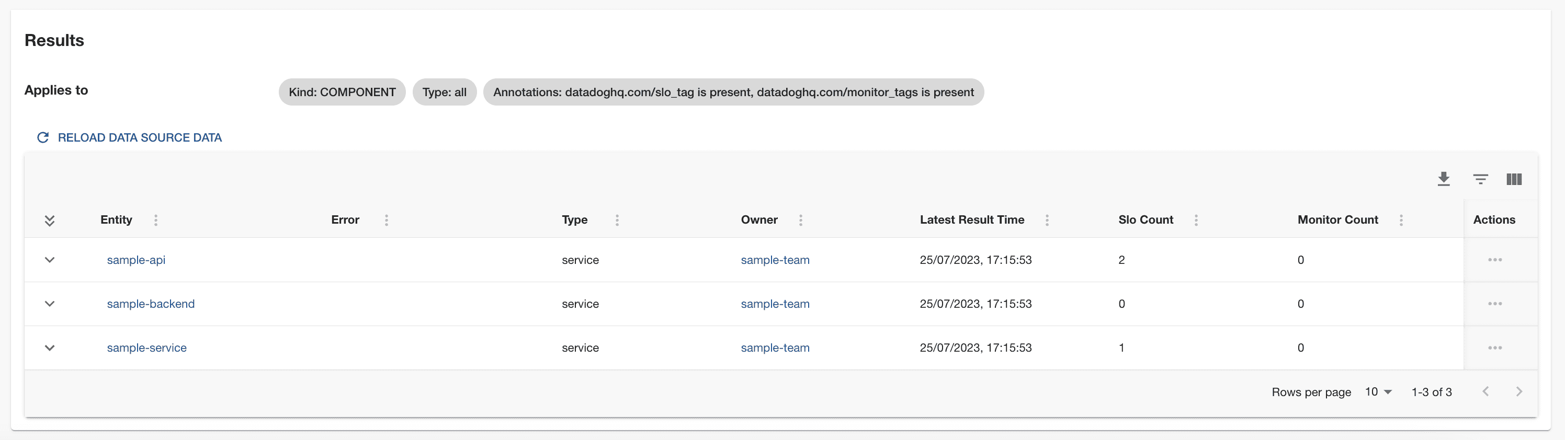Viewport: 1565px width, 440px height.
Task: Click the Type: all chip
Action: tap(444, 92)
